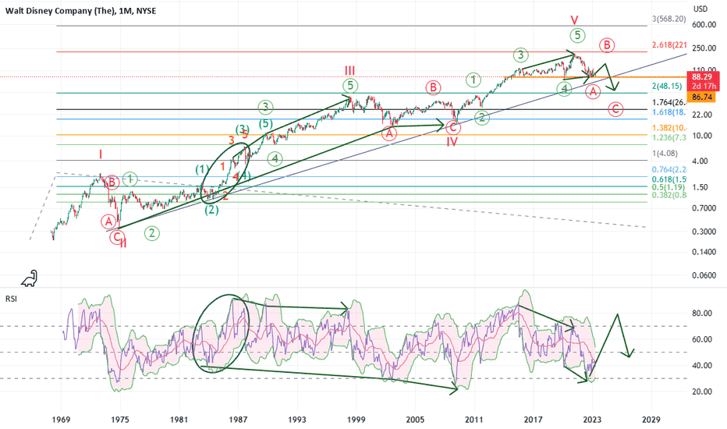Viewport: 727px width, 429px height.
Task: Select the red wave III label
Action: tap(349, 70)
